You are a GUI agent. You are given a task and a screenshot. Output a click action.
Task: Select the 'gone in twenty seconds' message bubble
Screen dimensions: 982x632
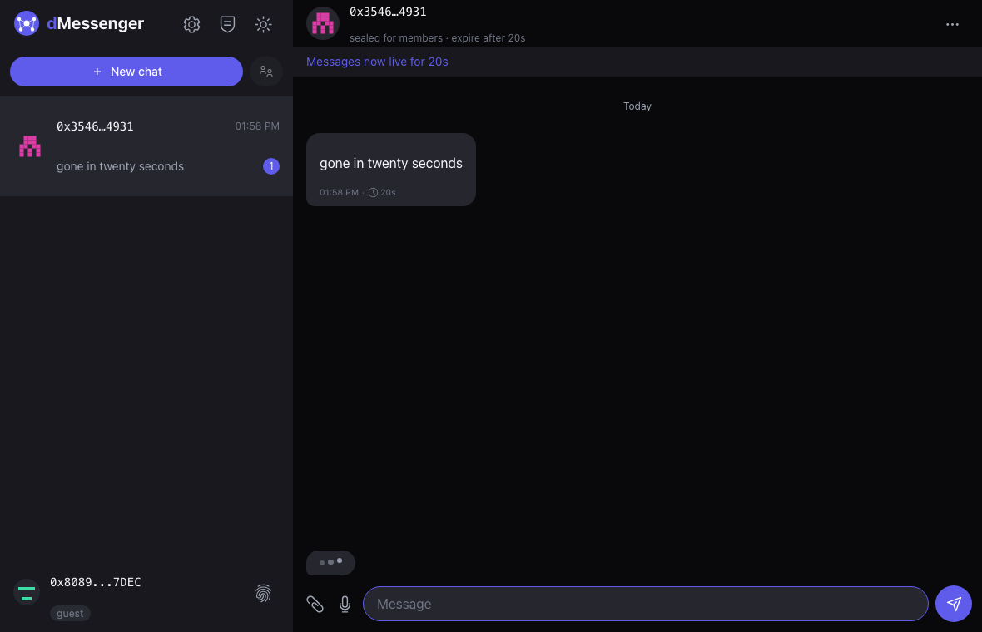point(391,170)
